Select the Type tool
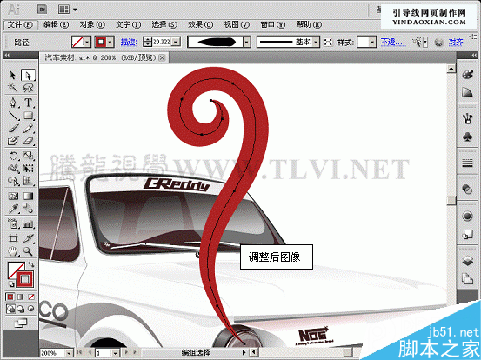Image resolution: width=481 pixels, height=360 pixels. tap(28, 103)
